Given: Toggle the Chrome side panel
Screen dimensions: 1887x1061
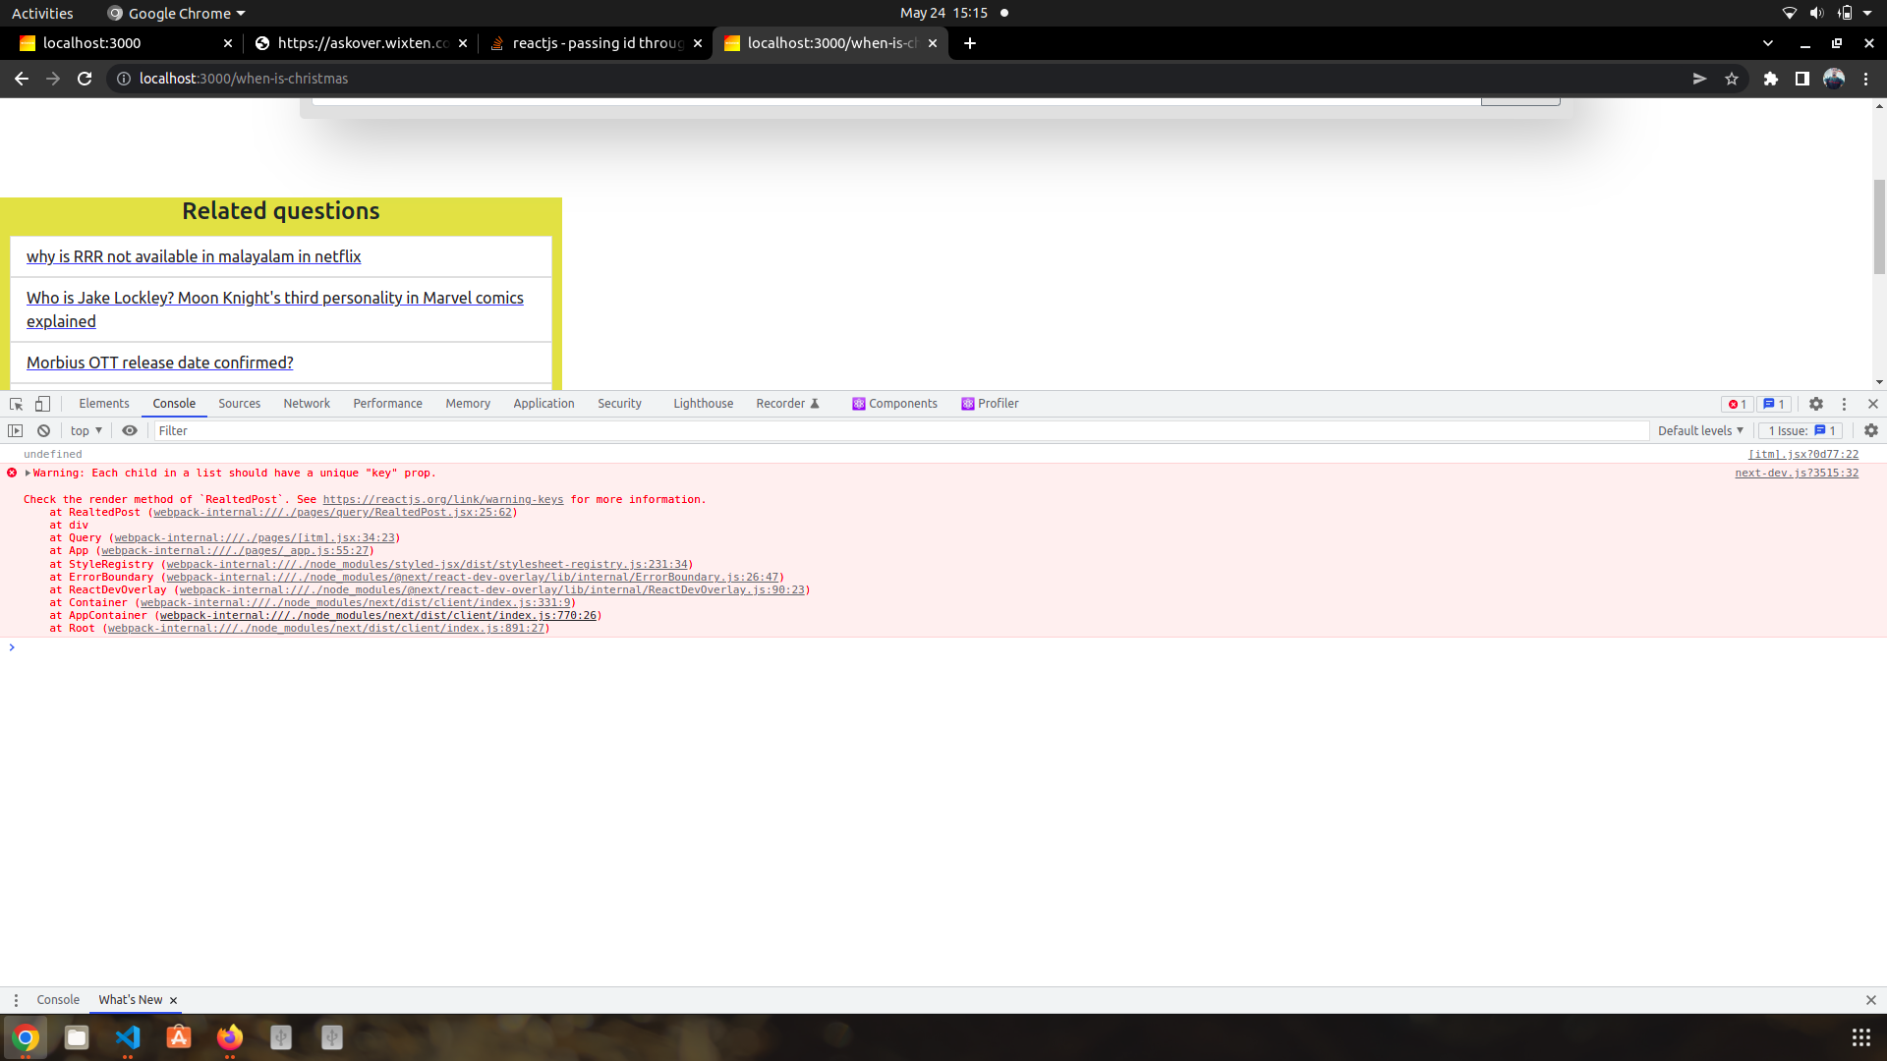Looking at the screenshot, I should coord(1802,79).
